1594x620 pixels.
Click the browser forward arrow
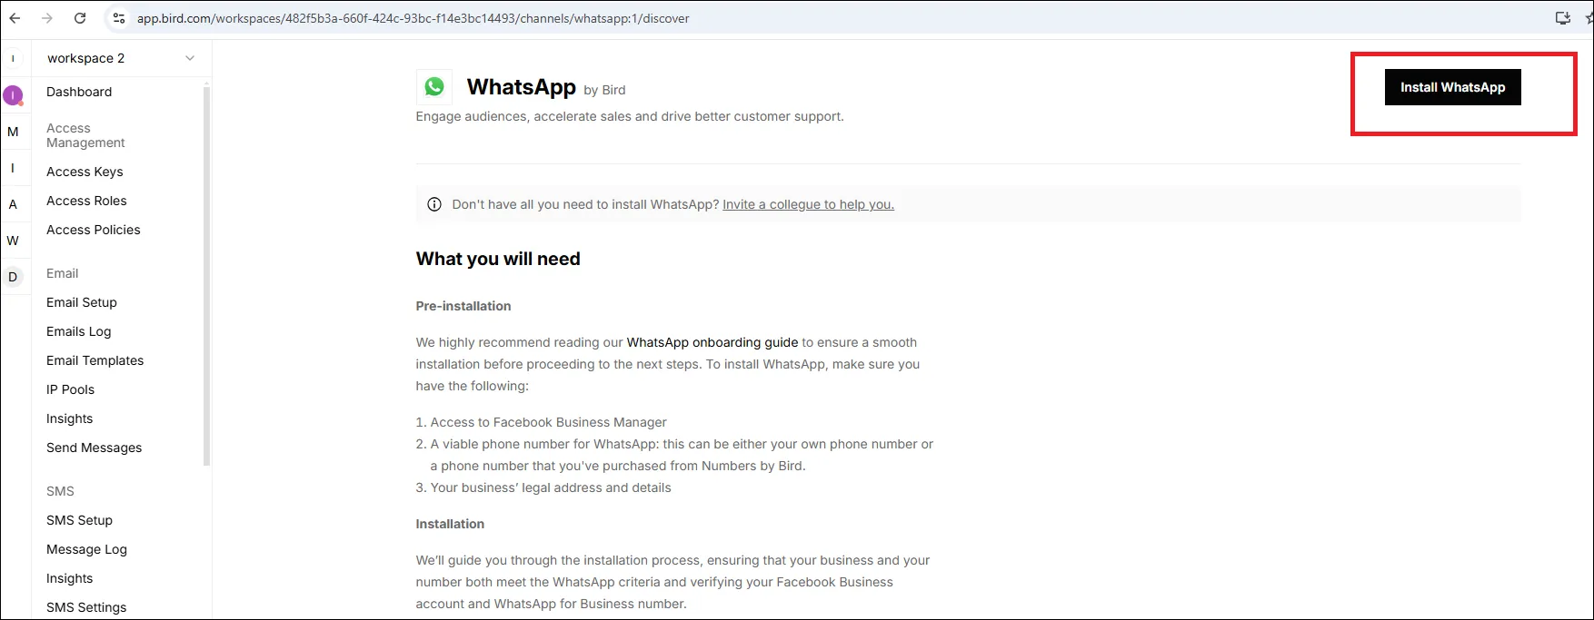tap(47, 18)
